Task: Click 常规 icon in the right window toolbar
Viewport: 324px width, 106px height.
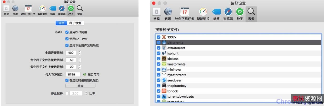Action: (156, 11)
